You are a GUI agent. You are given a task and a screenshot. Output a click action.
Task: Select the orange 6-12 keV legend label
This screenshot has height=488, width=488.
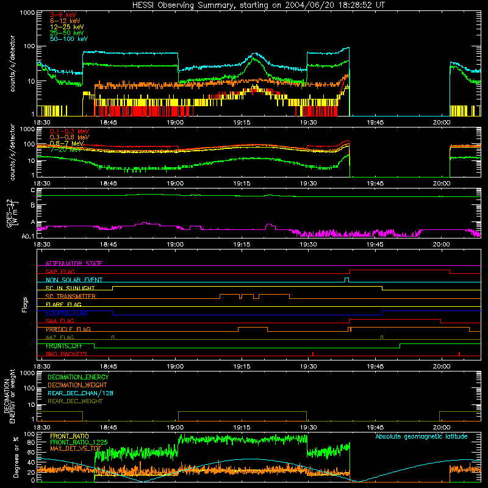coord(65,21)
